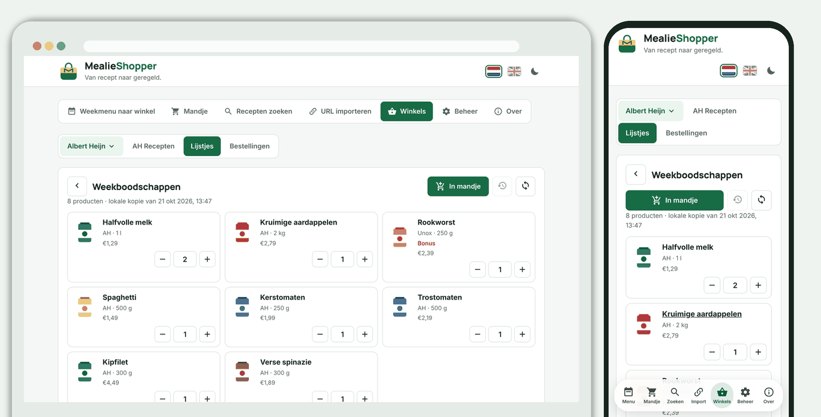
Task: Open AH Recepten sub-tab on desktop
Action: (153, 146)
